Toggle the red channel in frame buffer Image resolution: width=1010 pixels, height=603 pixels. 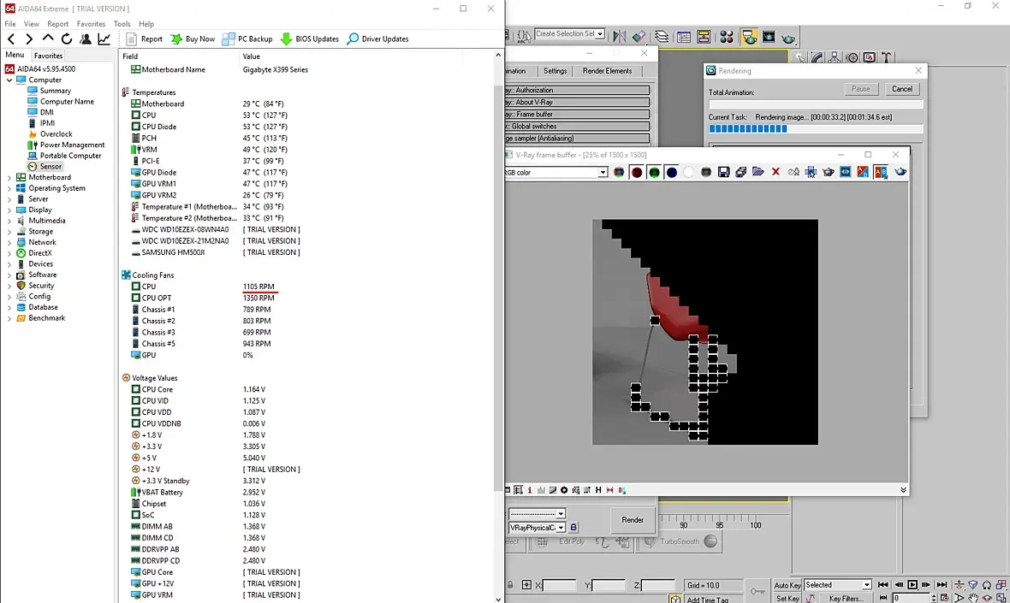coord(637,173)
